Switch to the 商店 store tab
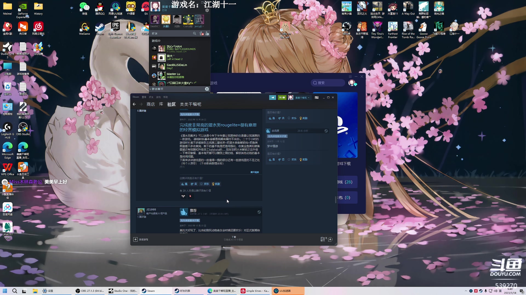 pos(151,104)
